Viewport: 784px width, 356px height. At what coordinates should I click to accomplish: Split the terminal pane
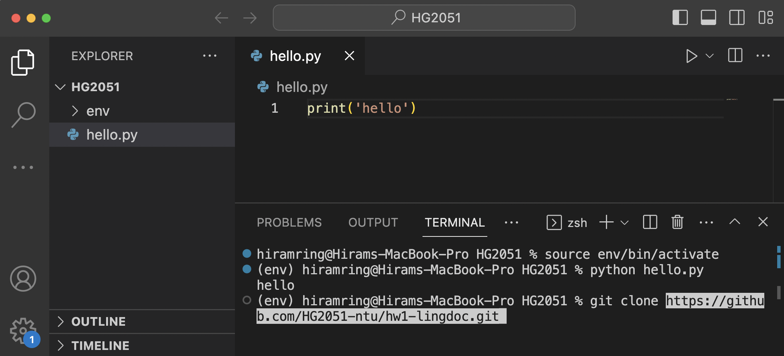tap(650, 222)
